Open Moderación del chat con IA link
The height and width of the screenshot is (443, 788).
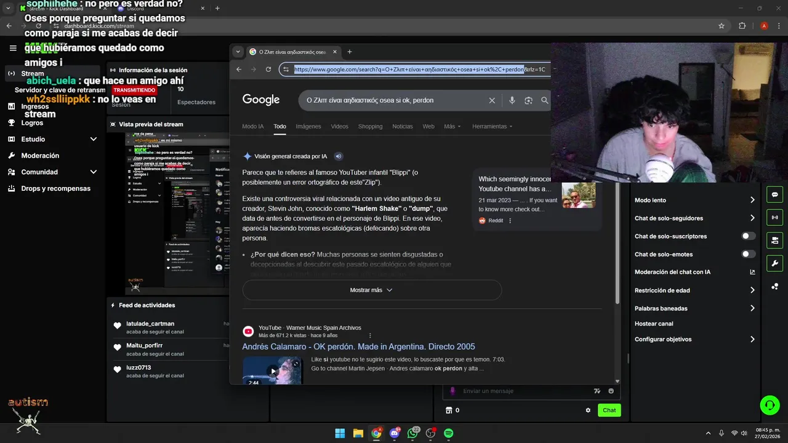pos(672,272)
